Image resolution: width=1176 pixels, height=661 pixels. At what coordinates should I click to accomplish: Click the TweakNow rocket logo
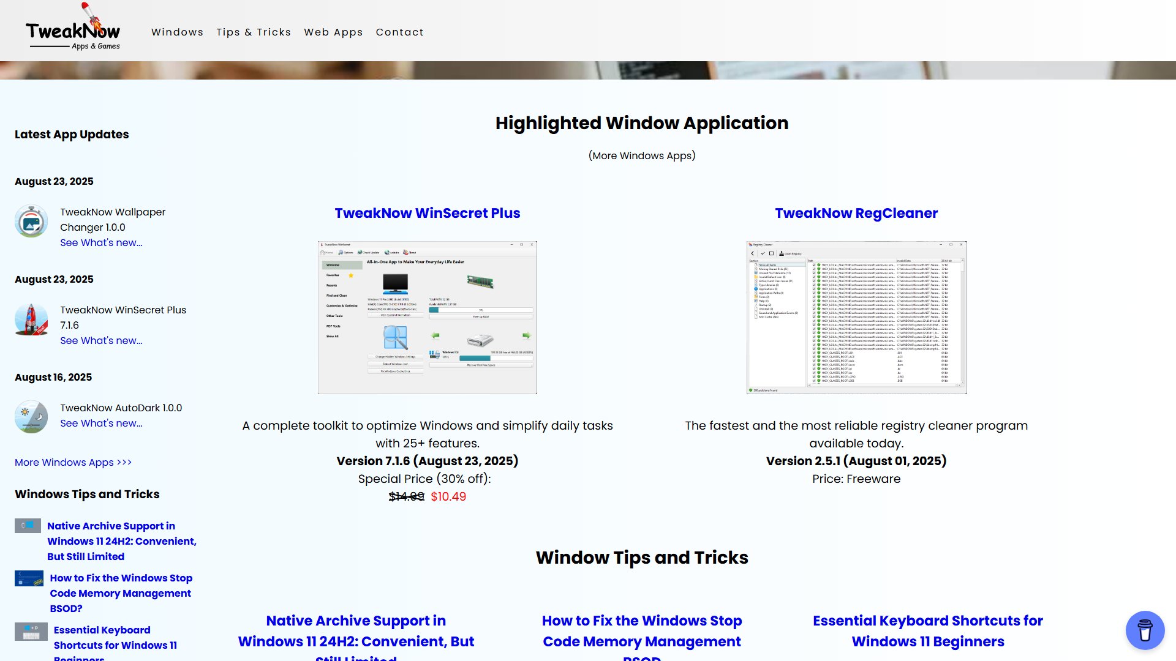73,27
